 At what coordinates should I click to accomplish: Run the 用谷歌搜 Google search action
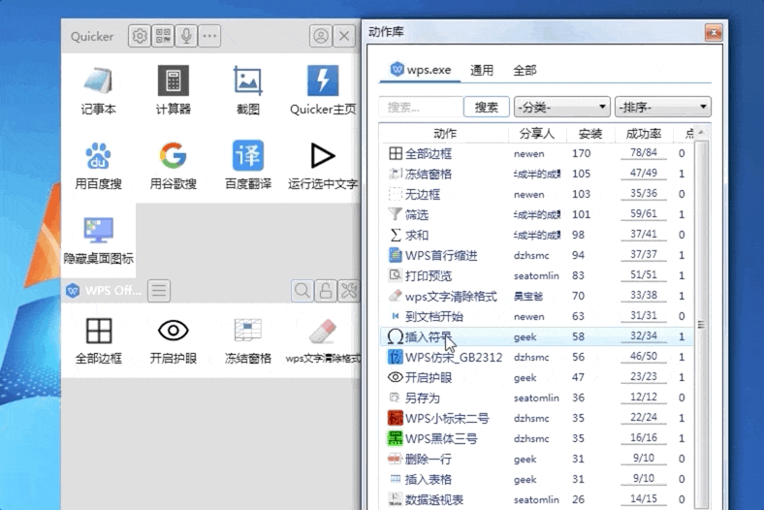point(173,166)
